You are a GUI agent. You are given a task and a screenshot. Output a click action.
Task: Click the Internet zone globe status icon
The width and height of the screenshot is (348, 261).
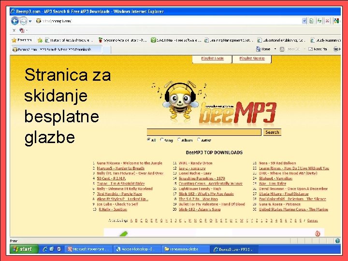[x=337, y=241]
